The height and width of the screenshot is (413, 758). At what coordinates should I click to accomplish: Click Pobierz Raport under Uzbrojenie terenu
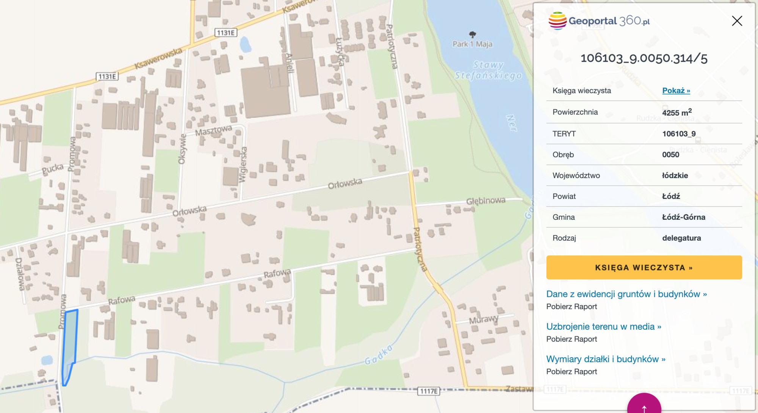click(571, 339)
